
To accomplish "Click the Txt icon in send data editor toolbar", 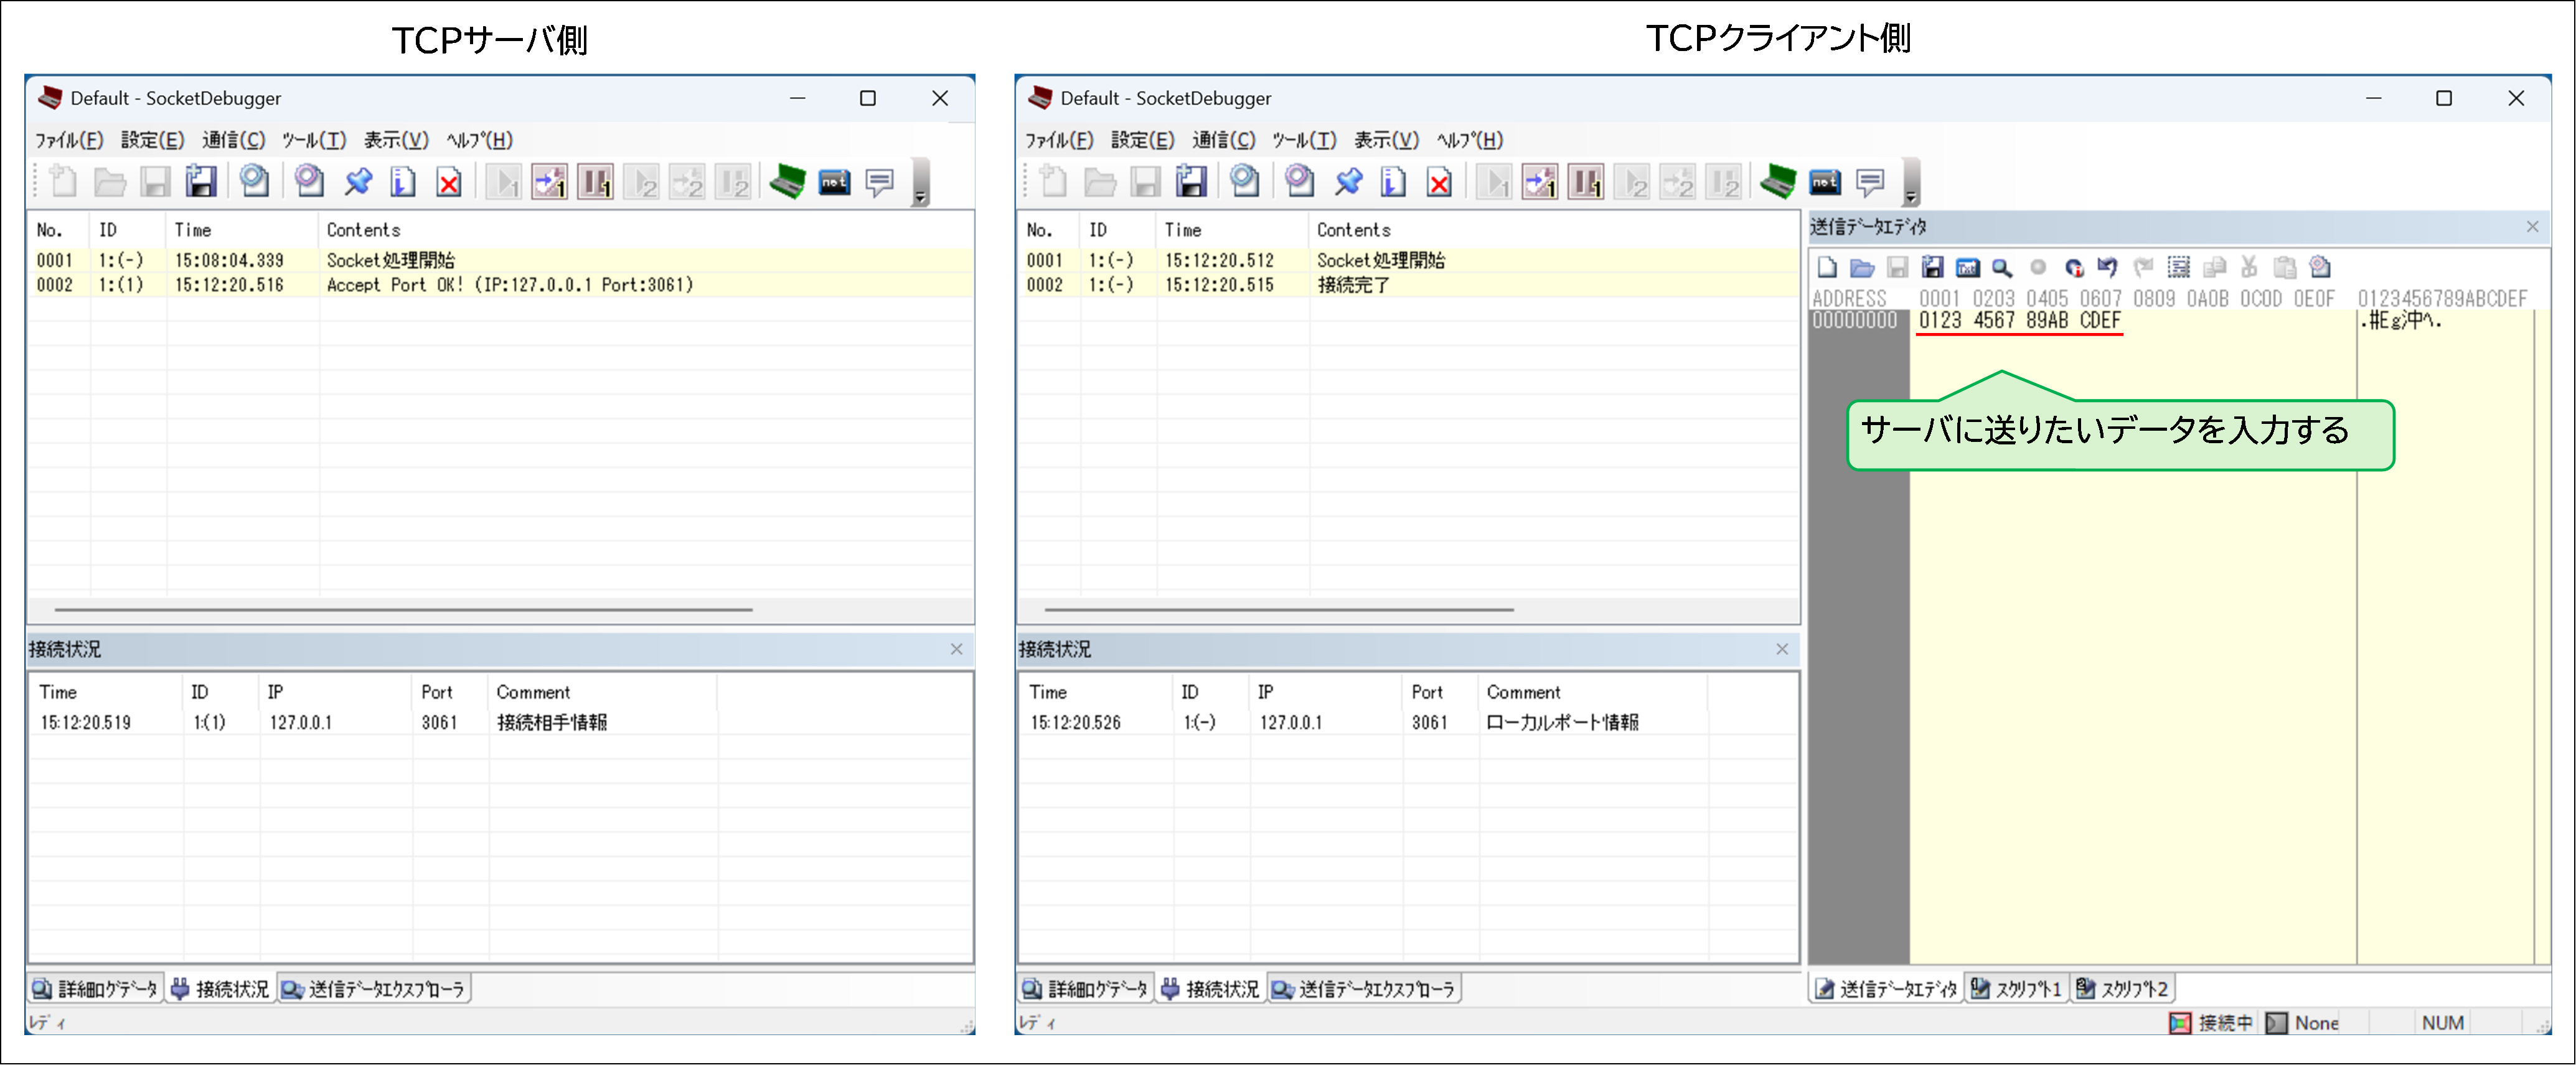I will (x=1967, y=268).
